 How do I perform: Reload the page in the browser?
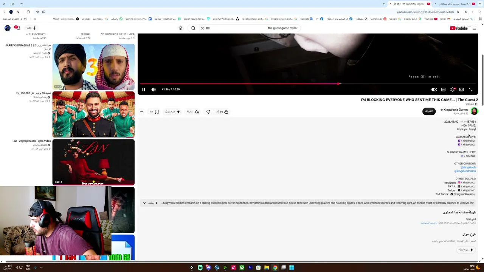pos(466,12)
